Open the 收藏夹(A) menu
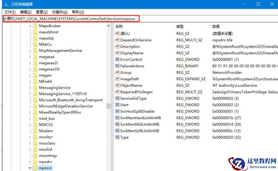278x171 pixels. tap(60, 12)
